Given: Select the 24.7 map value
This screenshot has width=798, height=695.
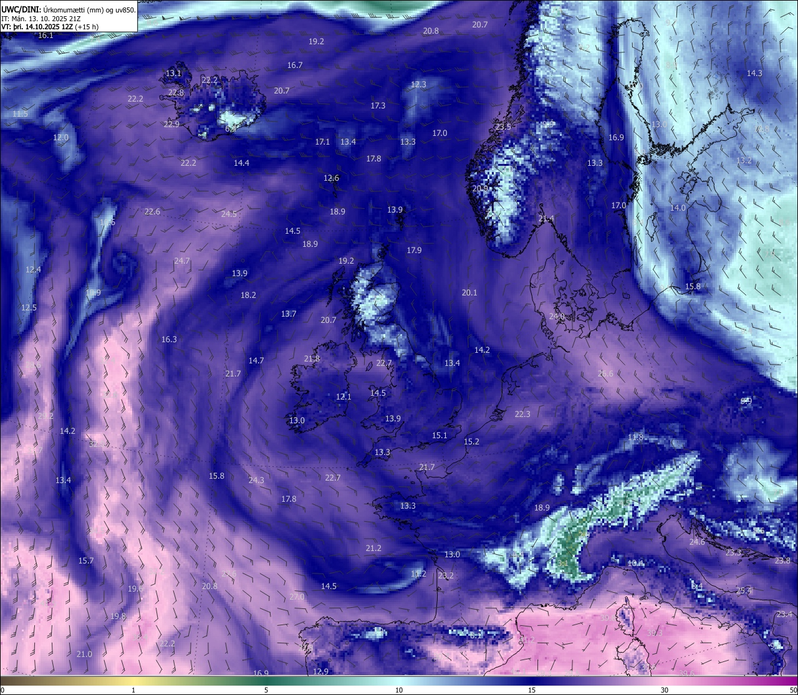Looking at the screenshot, I should tap(182, 261).
